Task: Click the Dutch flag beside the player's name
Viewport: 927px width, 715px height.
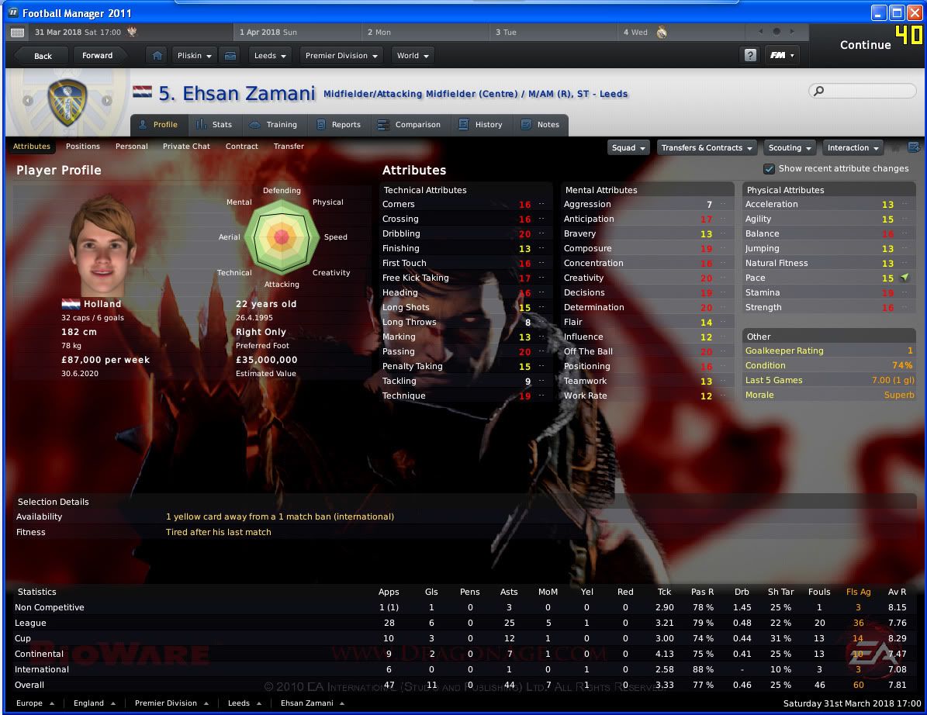Action: point(143,92)
